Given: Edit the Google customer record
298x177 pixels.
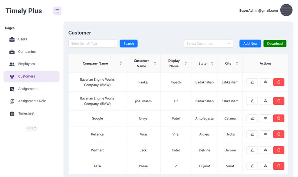Looking at the screenshot, I should coord(252,118).
